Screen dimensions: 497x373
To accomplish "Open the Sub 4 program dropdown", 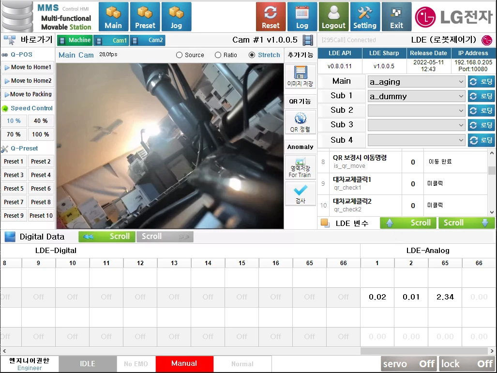I will click(x=417, y=140).
